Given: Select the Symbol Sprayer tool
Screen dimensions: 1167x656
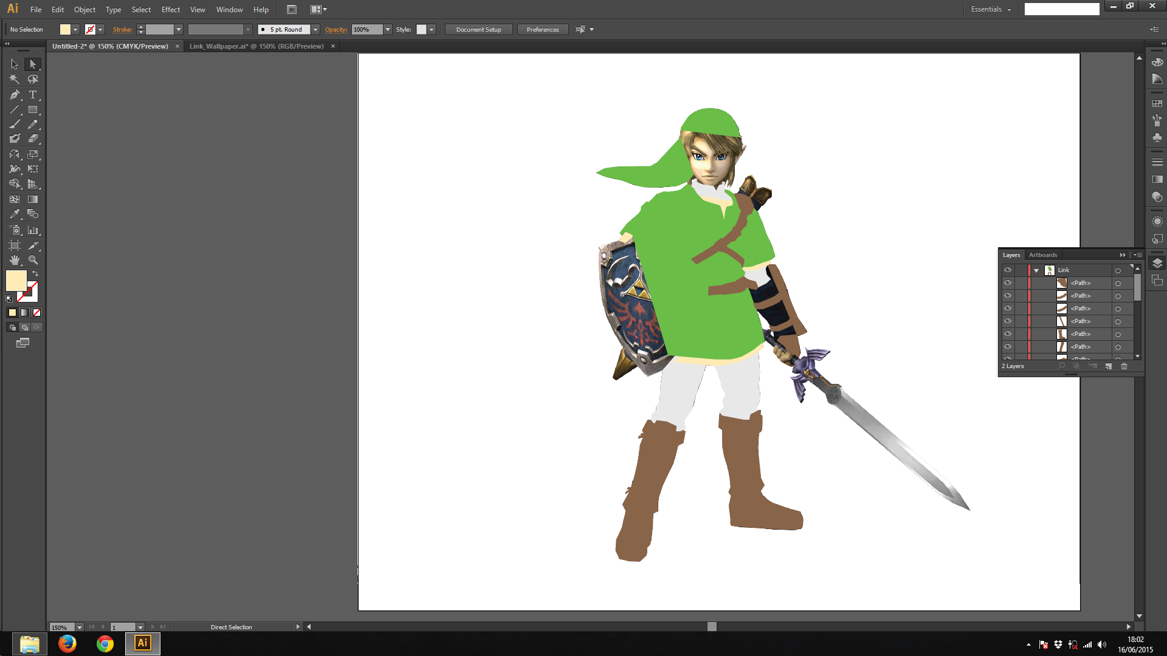Looking at the screenshot, I should (15, 230).
